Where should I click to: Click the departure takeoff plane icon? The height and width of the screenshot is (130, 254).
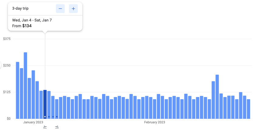click(x=45, y=127)
